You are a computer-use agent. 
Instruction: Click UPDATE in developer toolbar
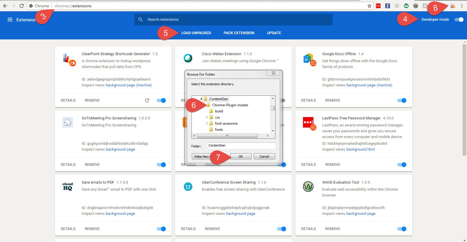tap(274, 33)
